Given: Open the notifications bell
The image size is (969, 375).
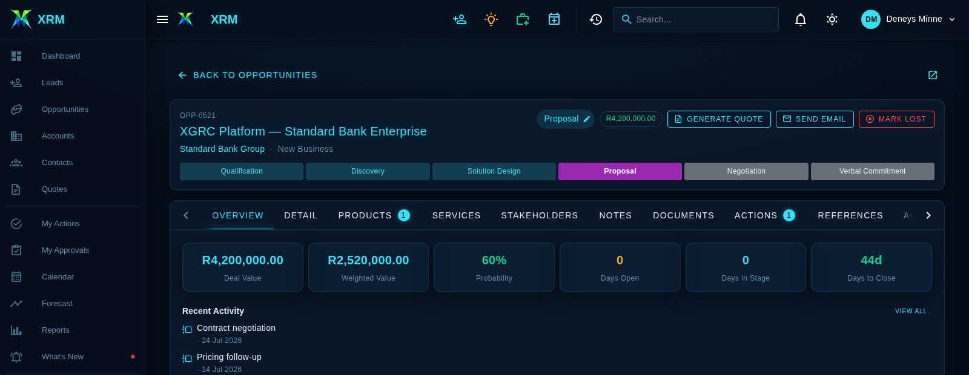Looking at the screenshot, I should [801, 19].
